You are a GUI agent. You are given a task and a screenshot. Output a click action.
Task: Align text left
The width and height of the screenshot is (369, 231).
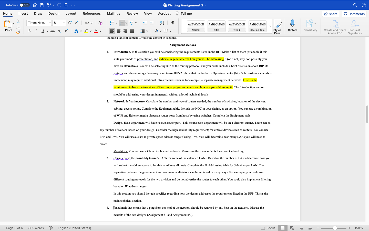(112, 31)
